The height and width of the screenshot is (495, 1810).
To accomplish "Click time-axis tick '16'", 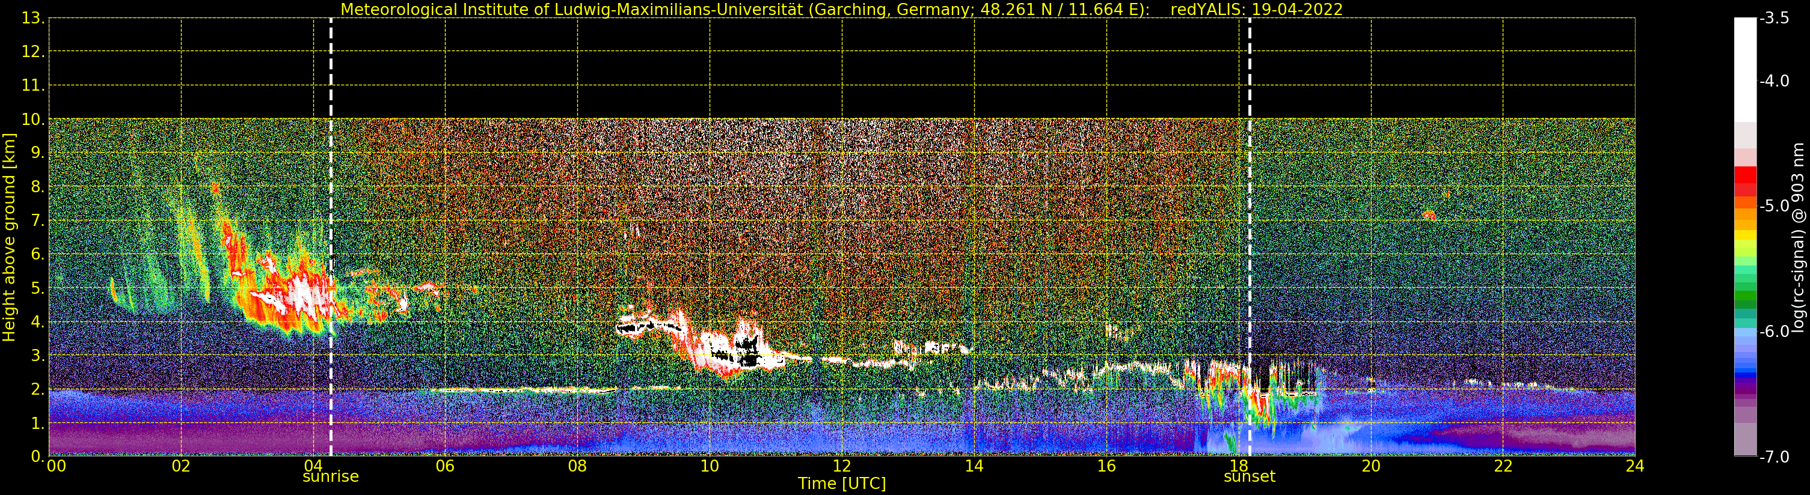I will tap(1106, 466).
